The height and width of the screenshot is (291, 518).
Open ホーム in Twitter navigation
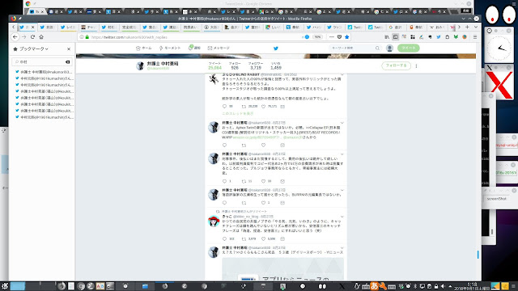click(x=144, y=48)
